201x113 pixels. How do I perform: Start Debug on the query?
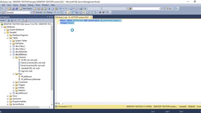[48, 13]
